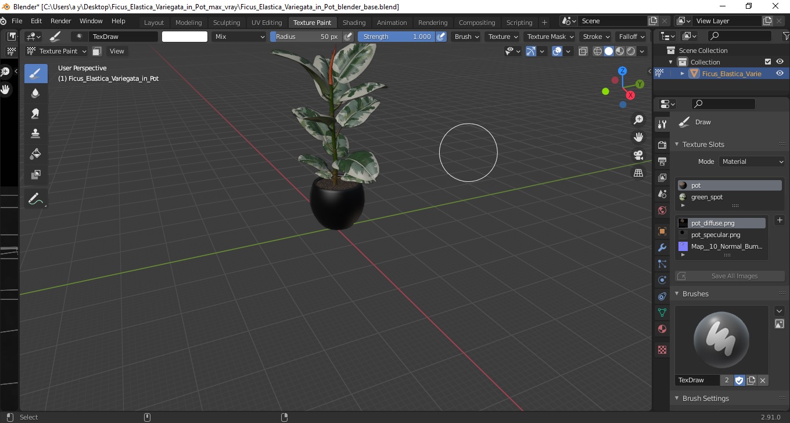This screenshot has height=423, width=790.
Task: Open Object Data properties tab
Action: (662, 313)
